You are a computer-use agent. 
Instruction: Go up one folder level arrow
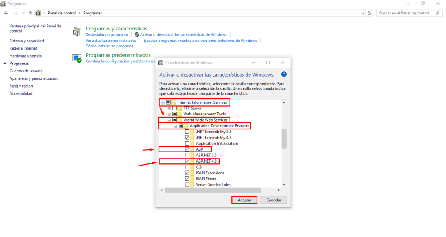tap(30, 13)
